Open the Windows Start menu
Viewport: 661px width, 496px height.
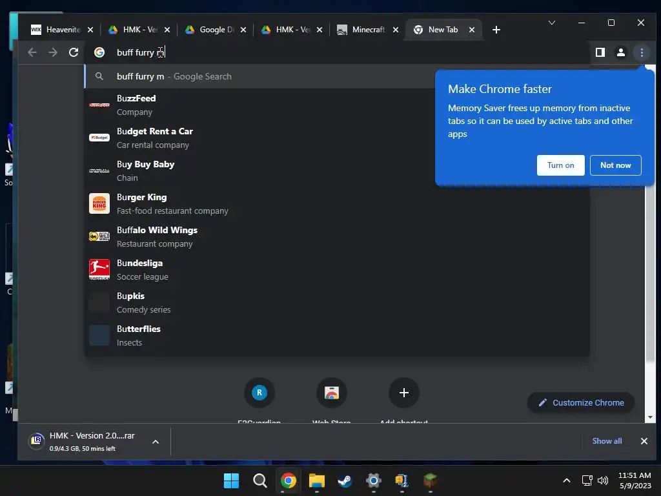pyautogui.click(x=231, y=480)
